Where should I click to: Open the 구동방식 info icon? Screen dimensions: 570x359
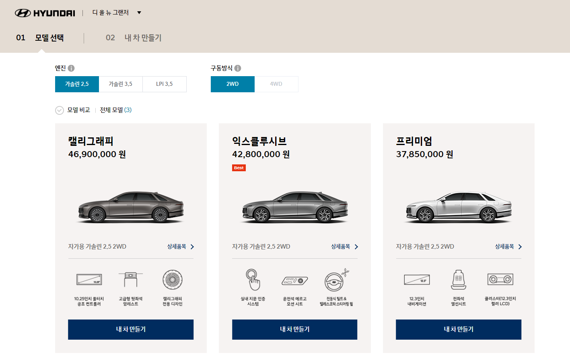[x=238, y=68]
